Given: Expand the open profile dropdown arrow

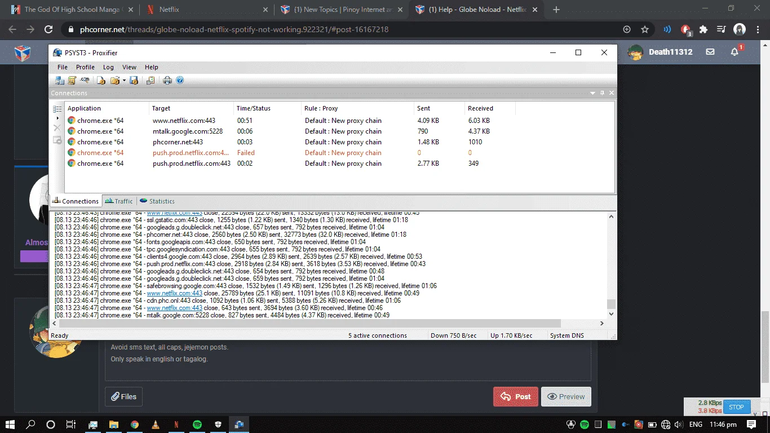Looking at the screenshot, I should 124,81.
